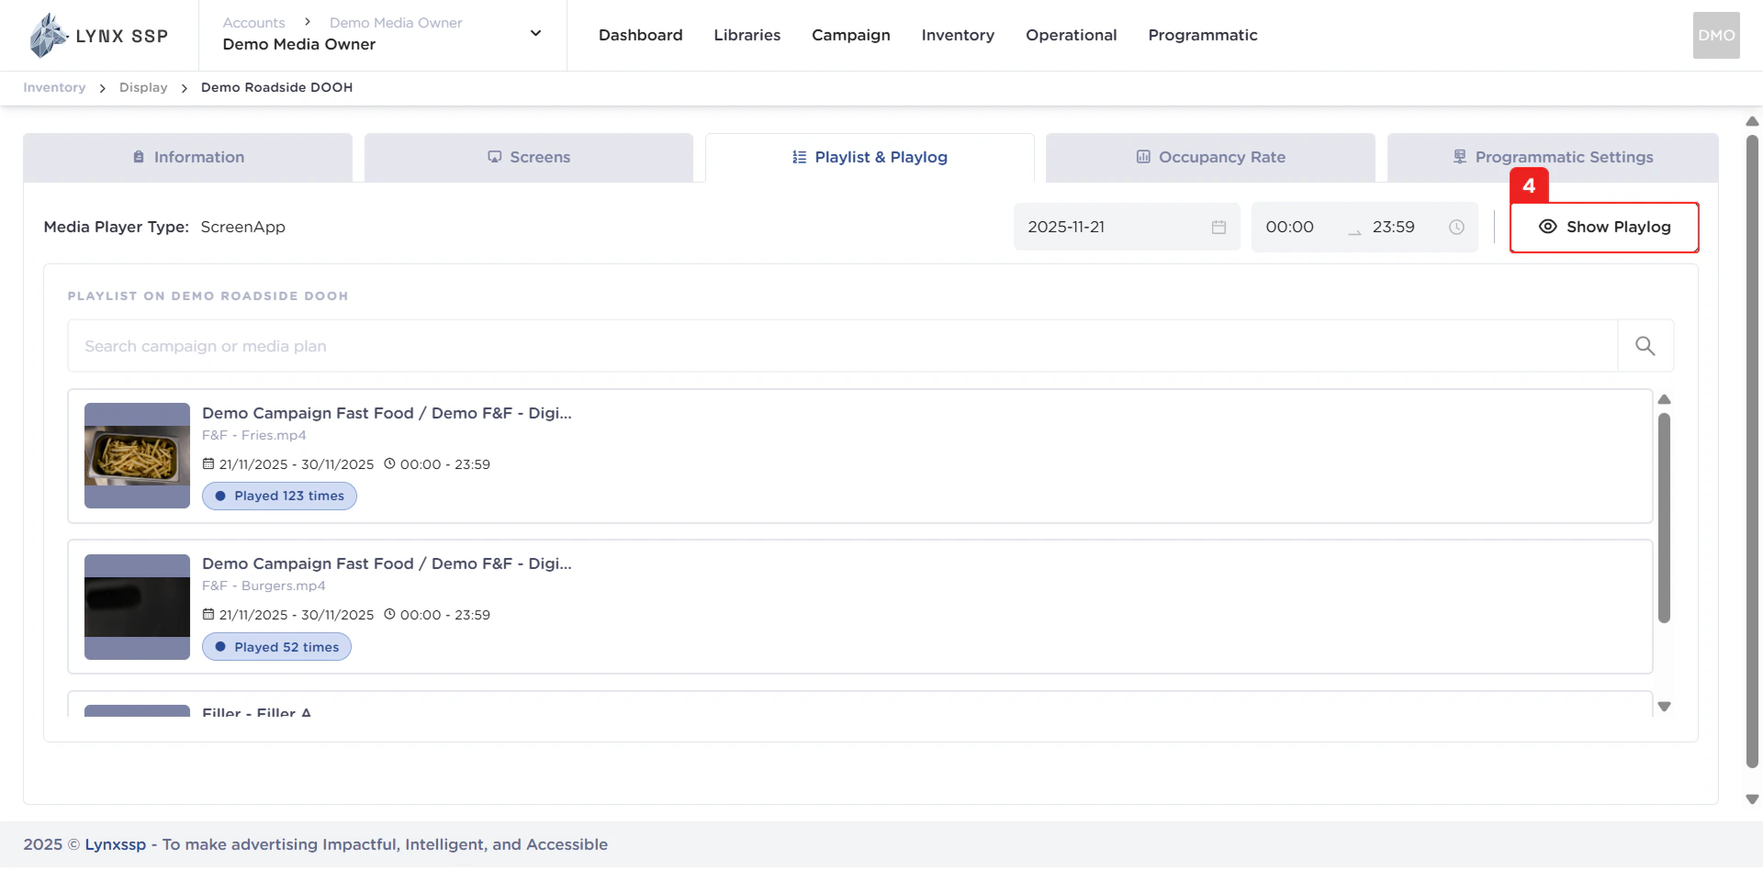Go to Inventory breadcrumb link
1763x870 pixels.
tap(54, 87)
